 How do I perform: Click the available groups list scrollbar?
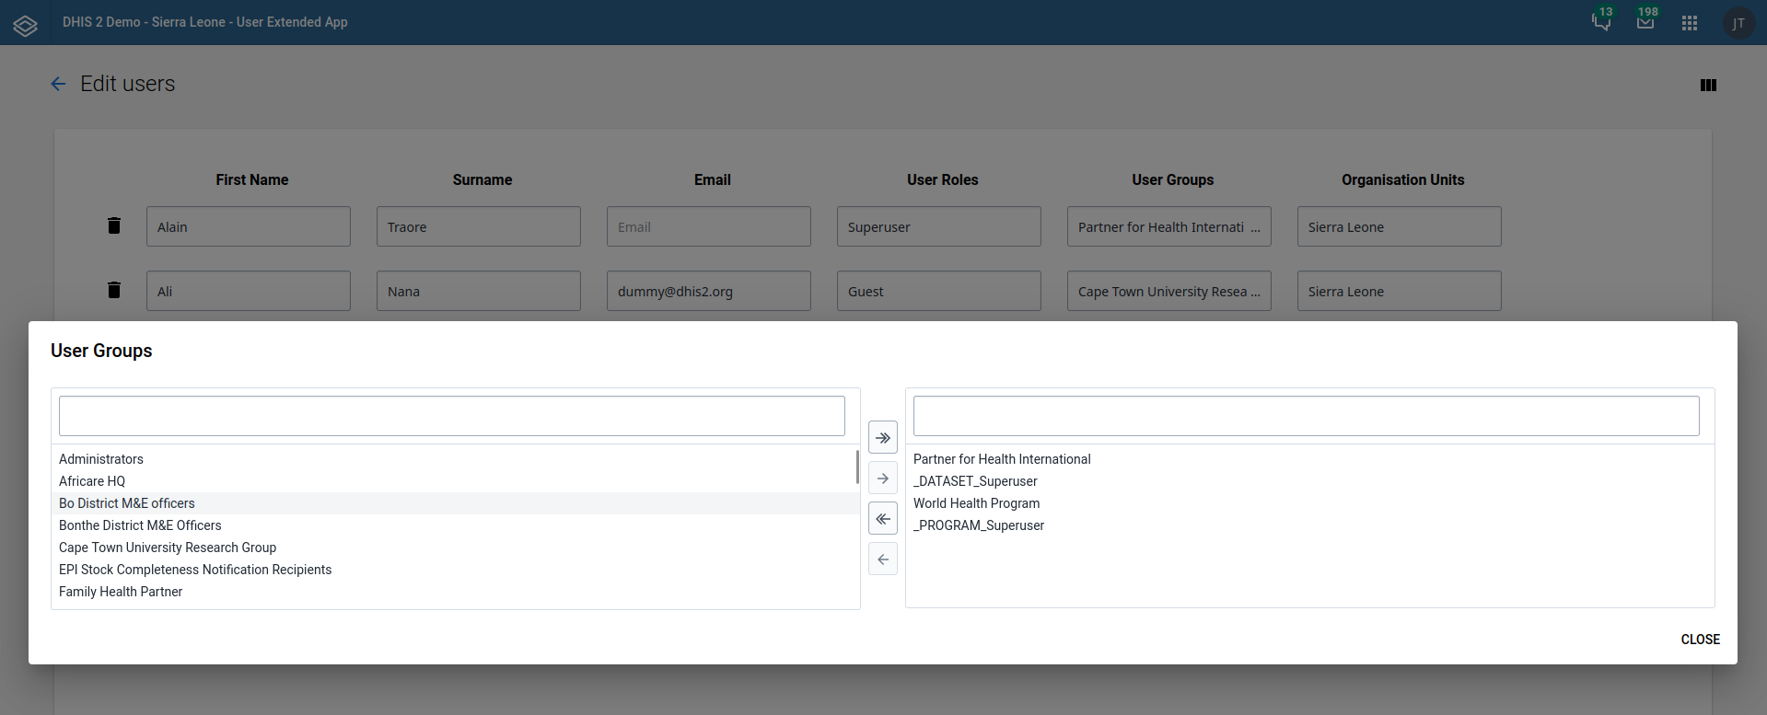(x=857, y=467)
